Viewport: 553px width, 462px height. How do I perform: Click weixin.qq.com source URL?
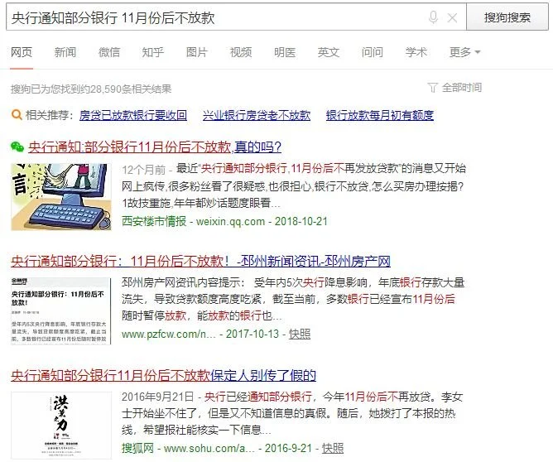pyautogui.click(x=230, y=221)
